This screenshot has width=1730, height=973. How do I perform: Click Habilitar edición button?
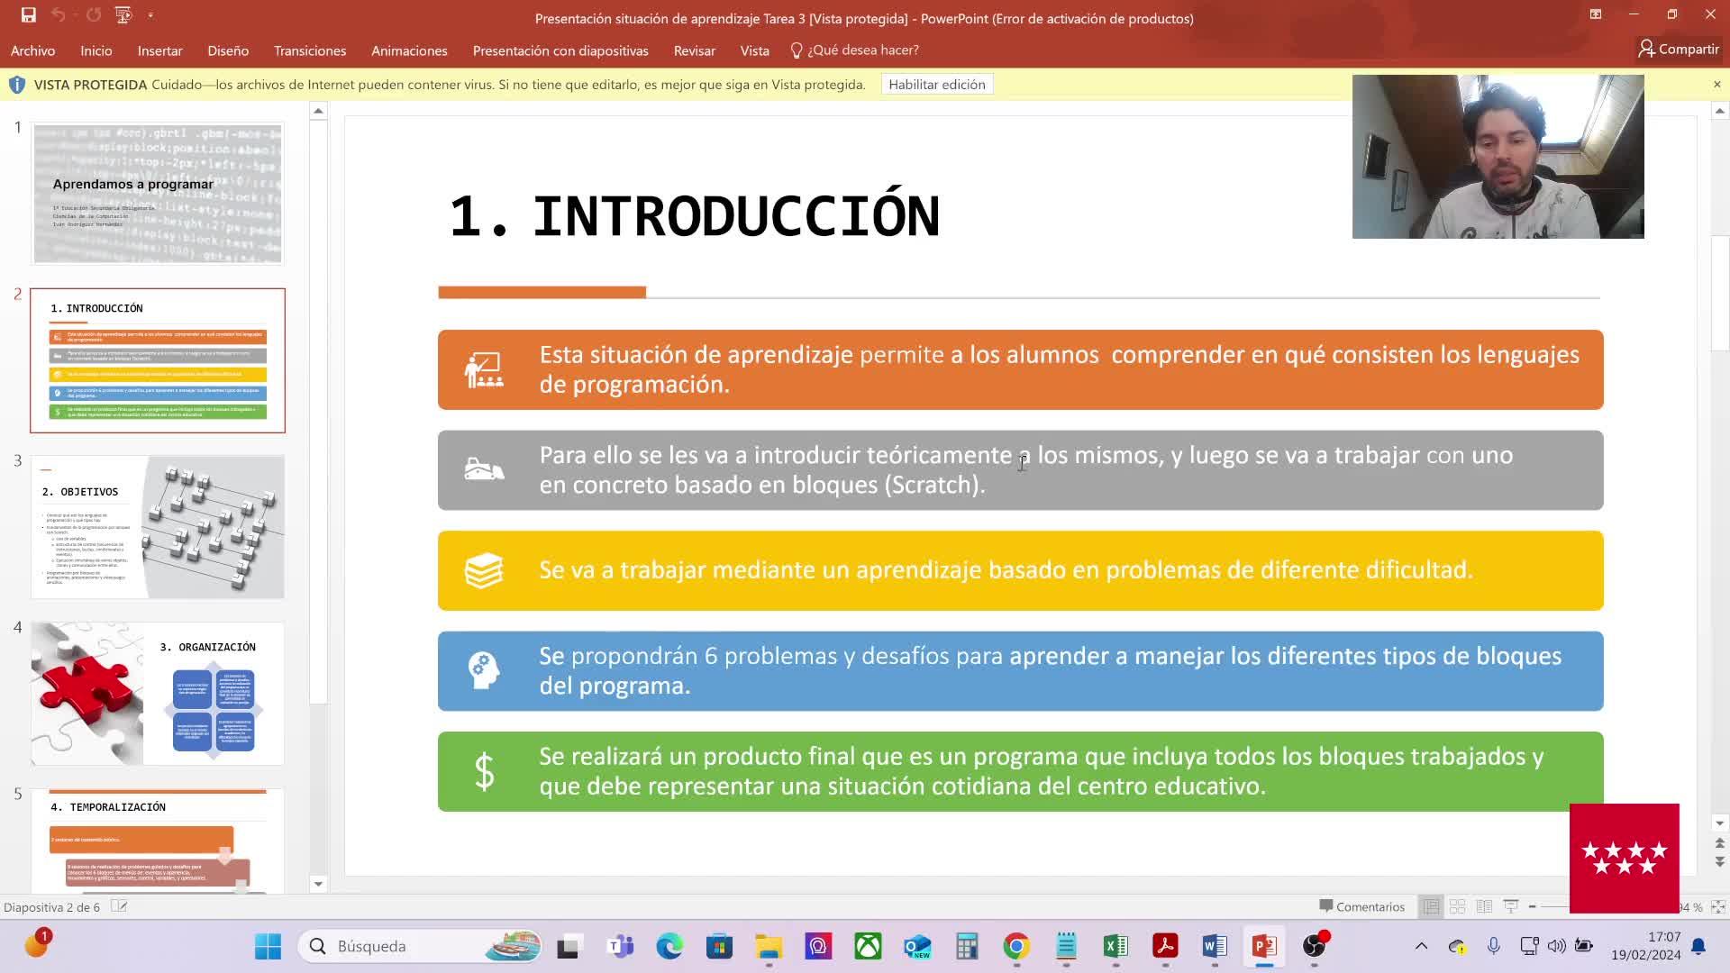(x=936, y=85)
